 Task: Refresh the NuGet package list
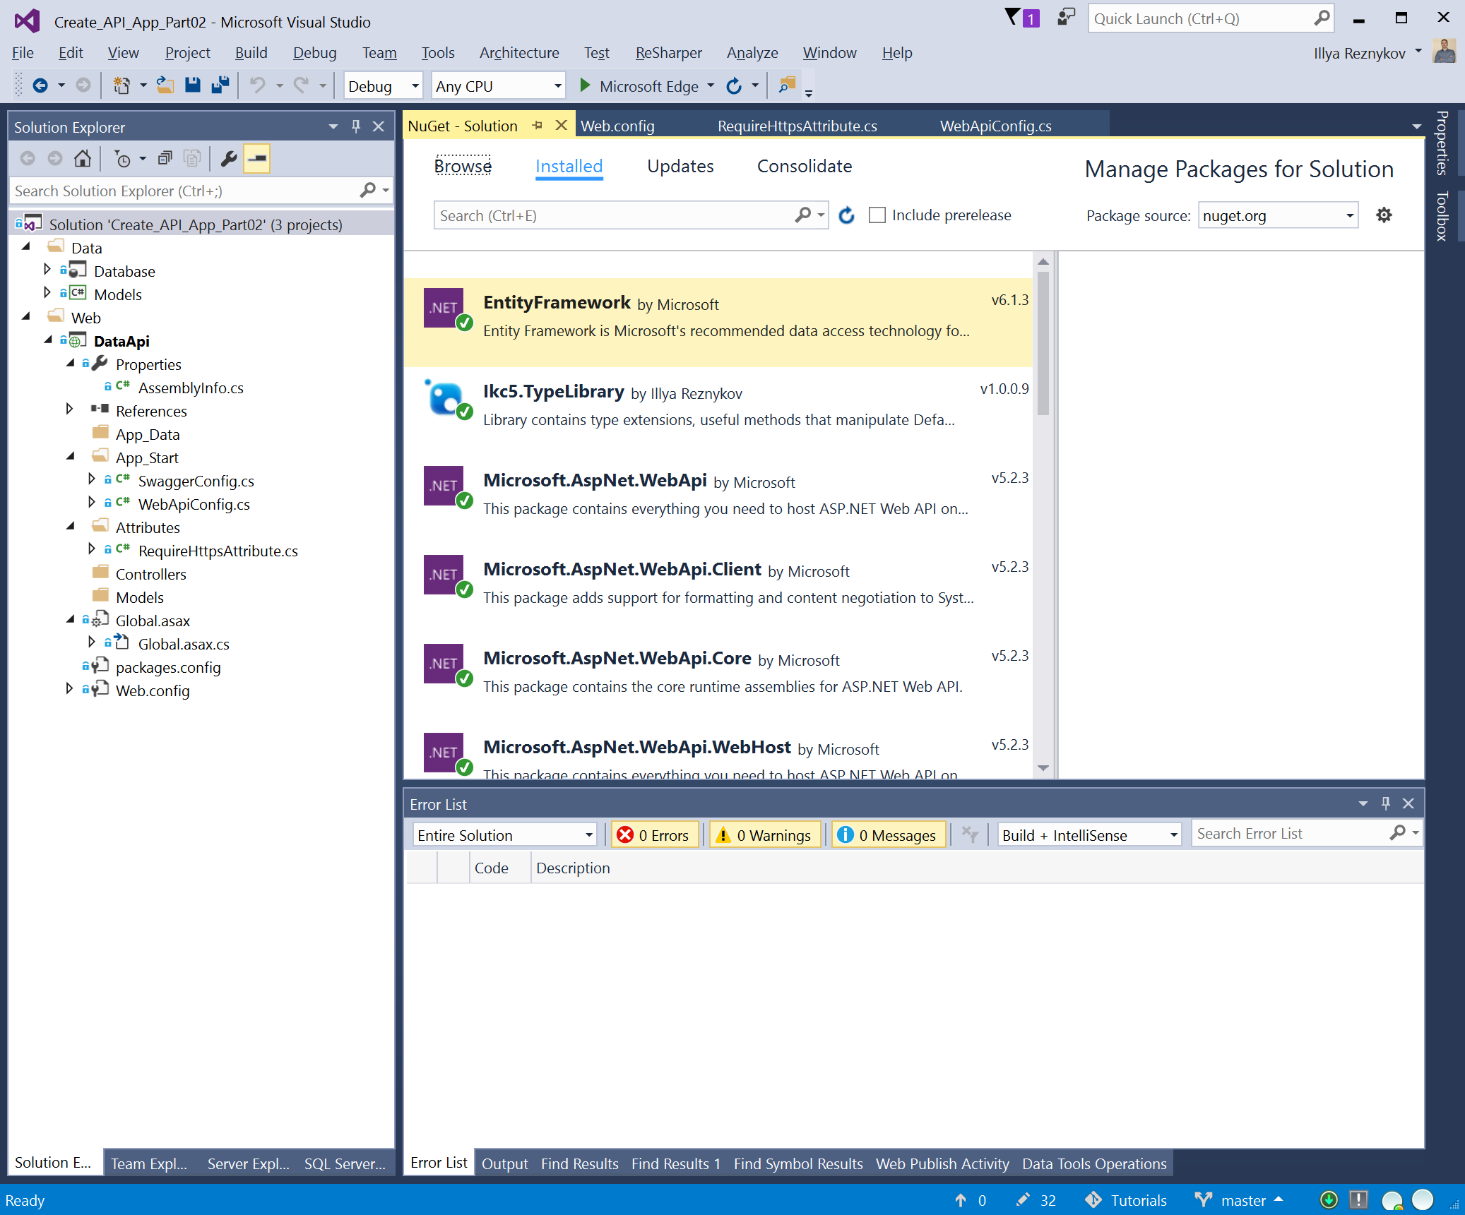(x=846, y=215)
